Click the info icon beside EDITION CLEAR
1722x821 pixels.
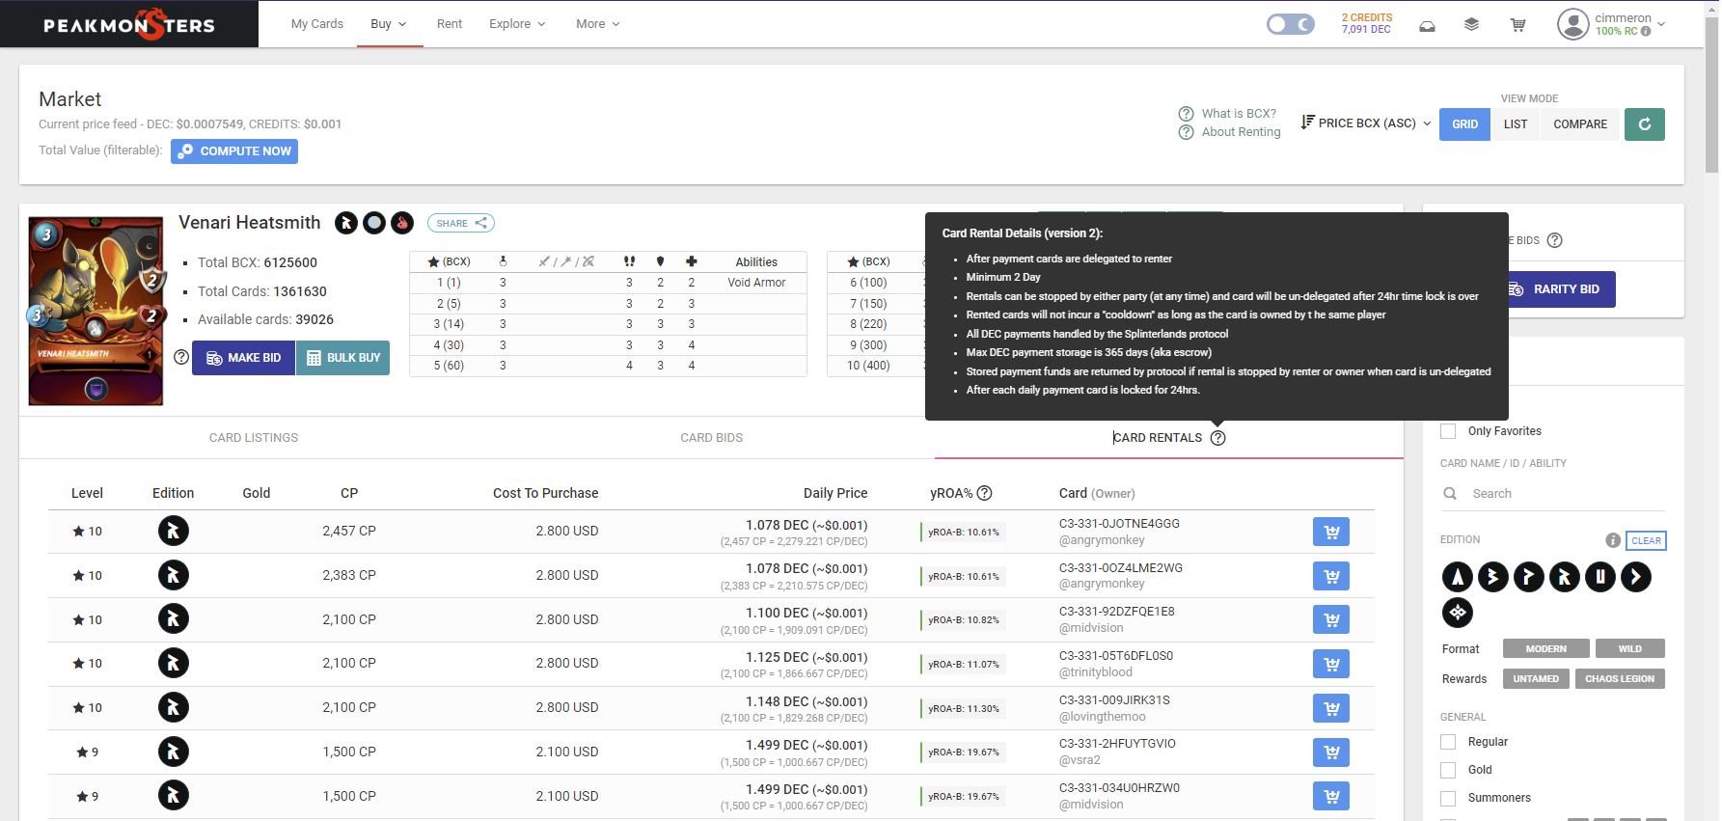click(1612, 540)
